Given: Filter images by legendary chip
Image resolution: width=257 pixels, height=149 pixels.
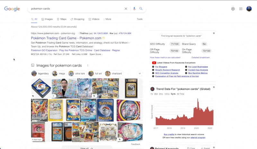Looking at the screenshot, I should [40, 74].
